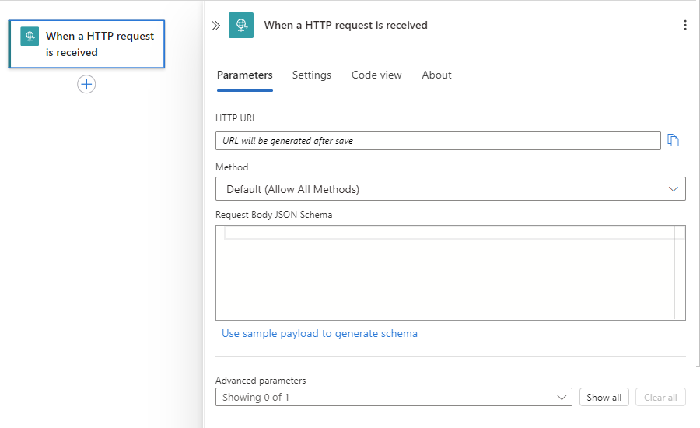Image resolution: width=700 pixels, height=428 pixels.
Task: Copy the HTTP URL to clipboard
Action: (x=674, y=141)
